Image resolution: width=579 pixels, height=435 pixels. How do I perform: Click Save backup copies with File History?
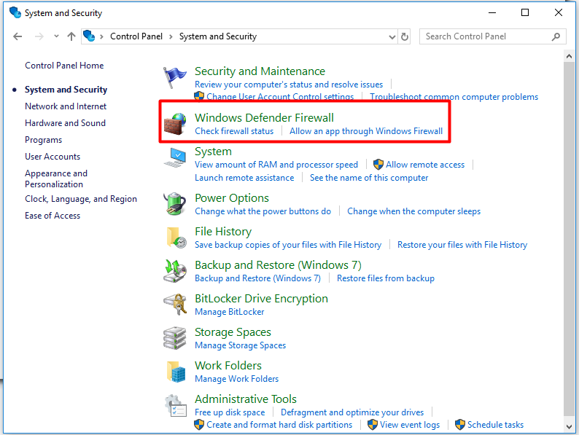click(288, 245)
